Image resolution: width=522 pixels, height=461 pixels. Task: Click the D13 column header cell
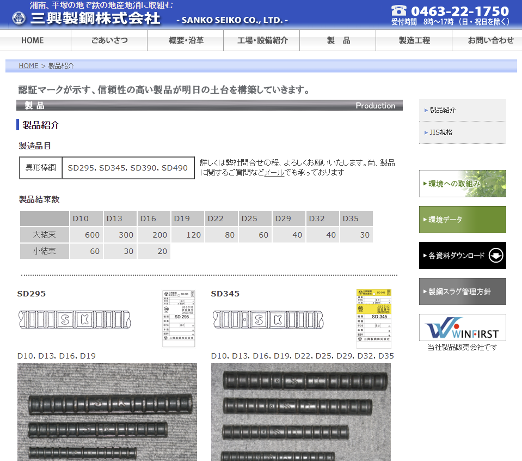(x=120, y=219)
